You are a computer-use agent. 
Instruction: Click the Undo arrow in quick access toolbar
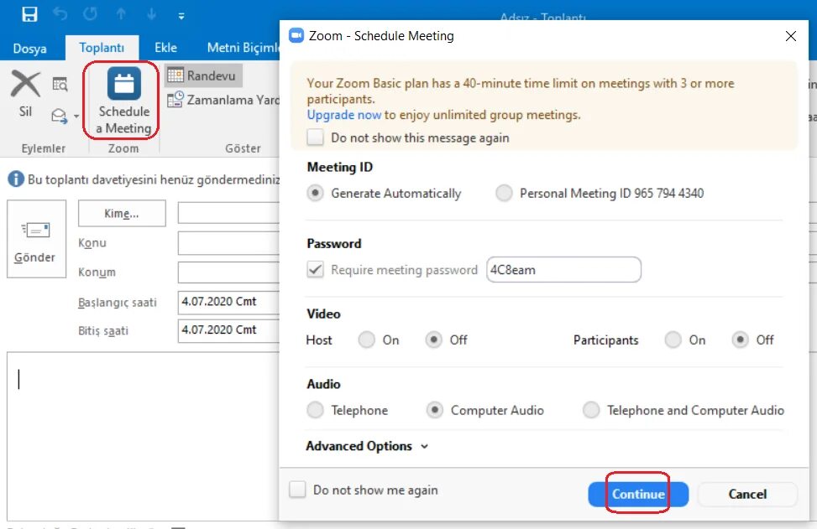tap(60, 14)
